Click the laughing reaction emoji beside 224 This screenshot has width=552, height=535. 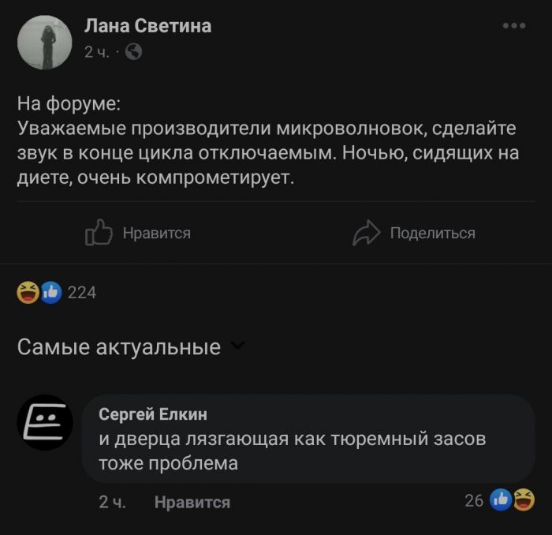29,293
